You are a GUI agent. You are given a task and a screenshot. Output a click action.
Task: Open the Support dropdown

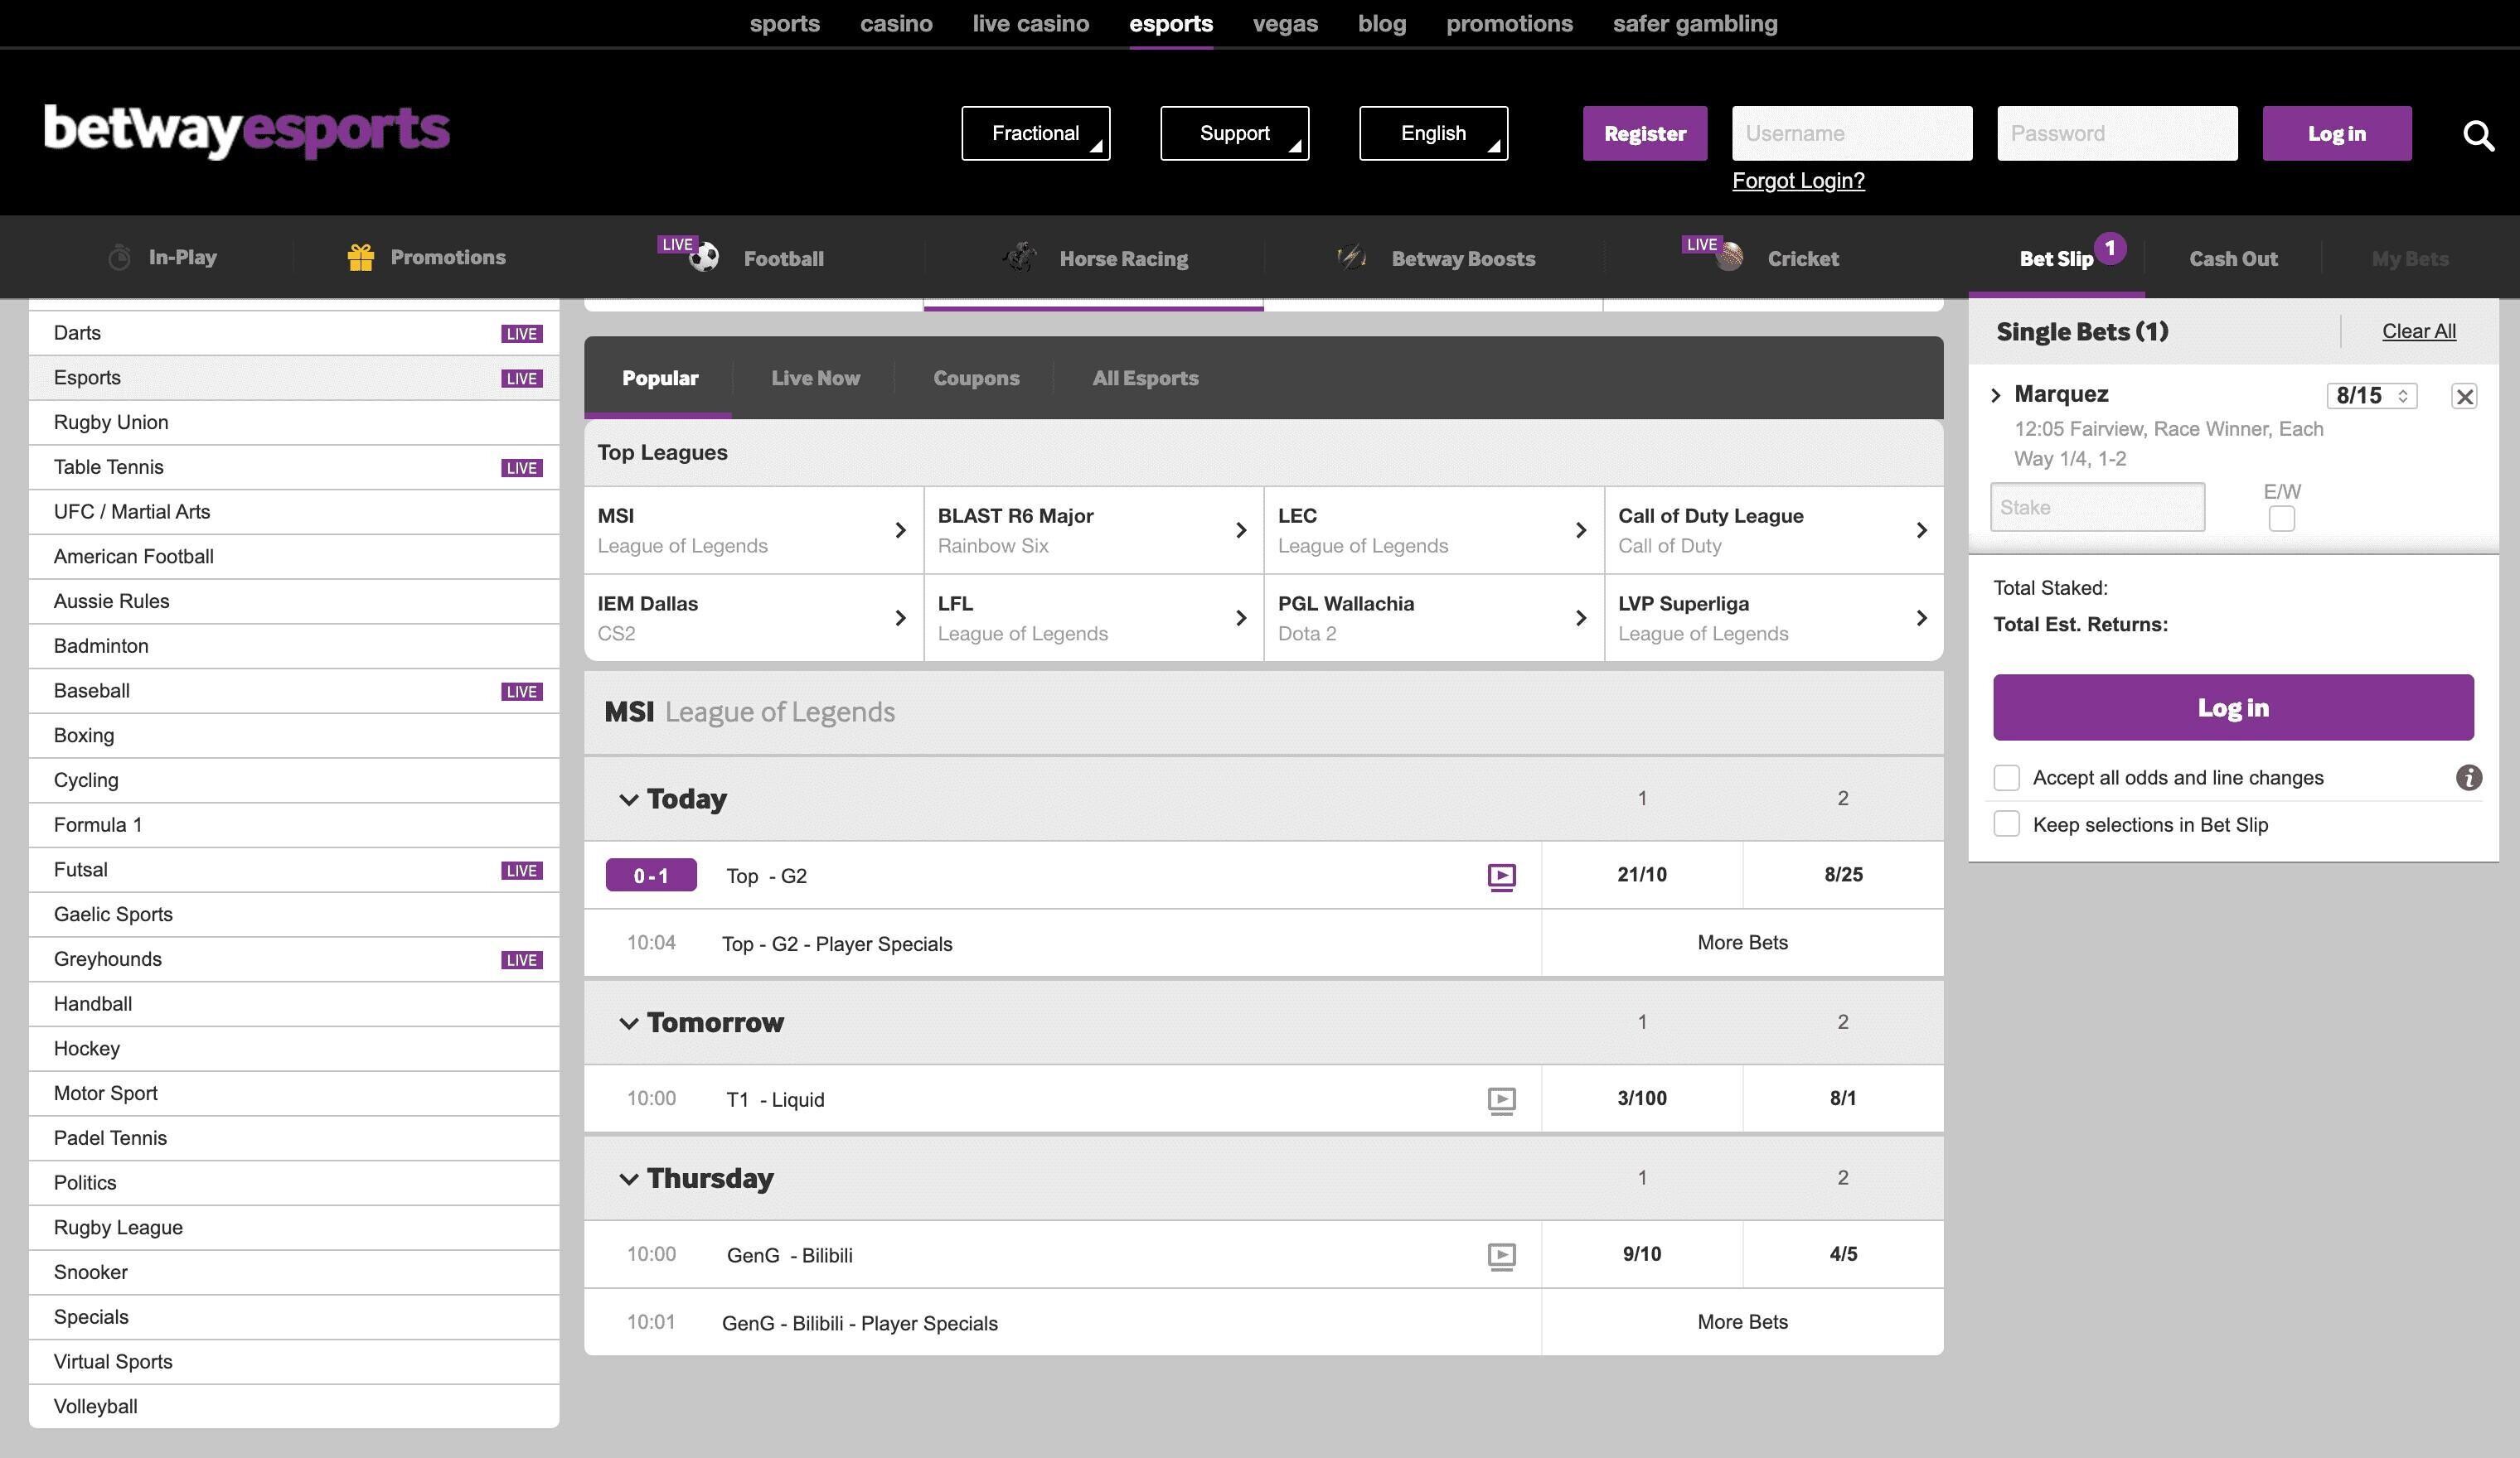click(x=1234, y=133)
